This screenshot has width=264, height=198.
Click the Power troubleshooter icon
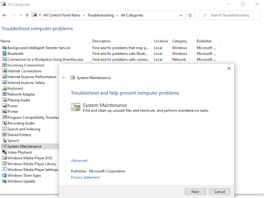[x=4, y=106]
